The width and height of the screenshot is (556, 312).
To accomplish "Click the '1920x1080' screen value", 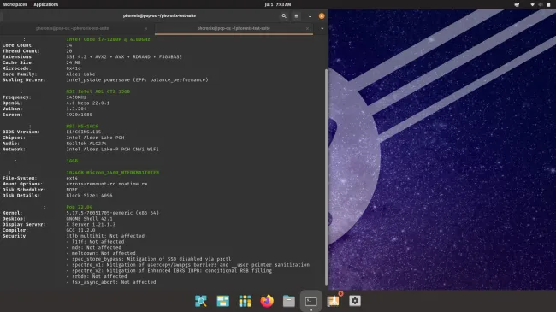I will click(79, 115).
